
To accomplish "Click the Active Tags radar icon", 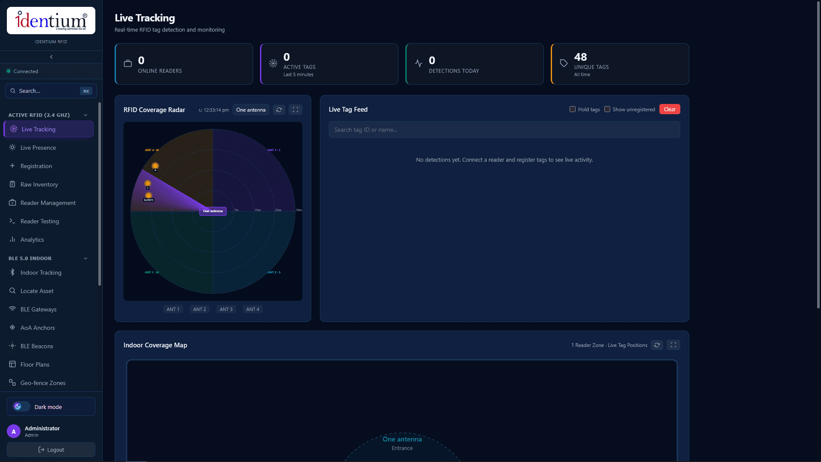I will pos(273,64).
